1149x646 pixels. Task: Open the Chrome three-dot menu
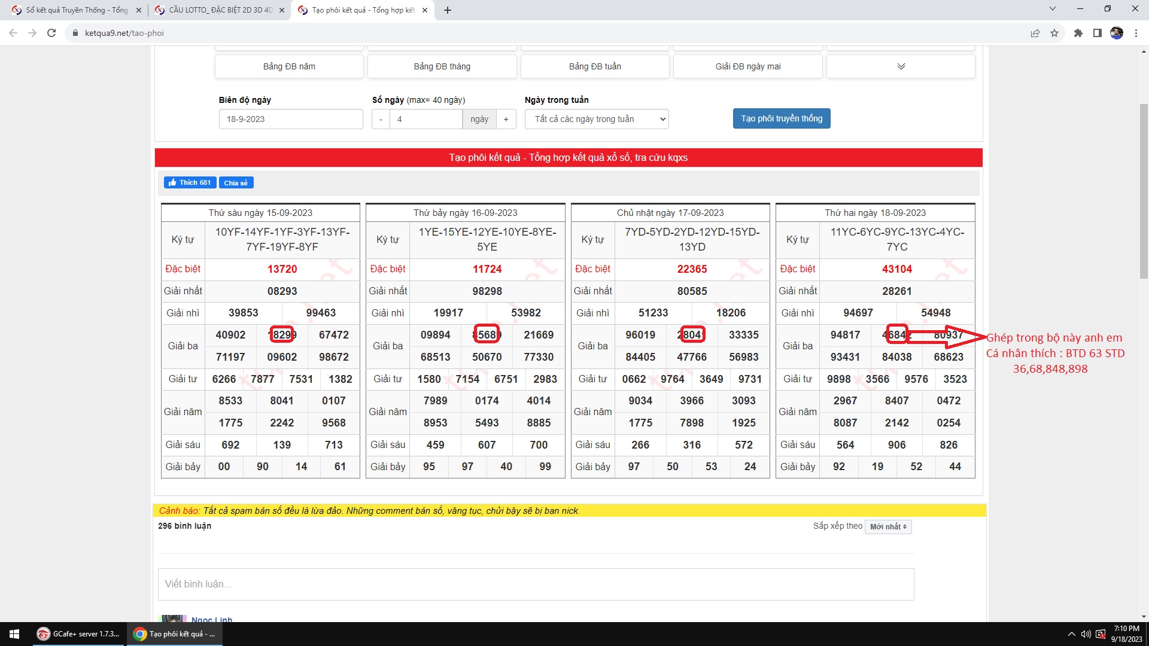coord(1136,33)
